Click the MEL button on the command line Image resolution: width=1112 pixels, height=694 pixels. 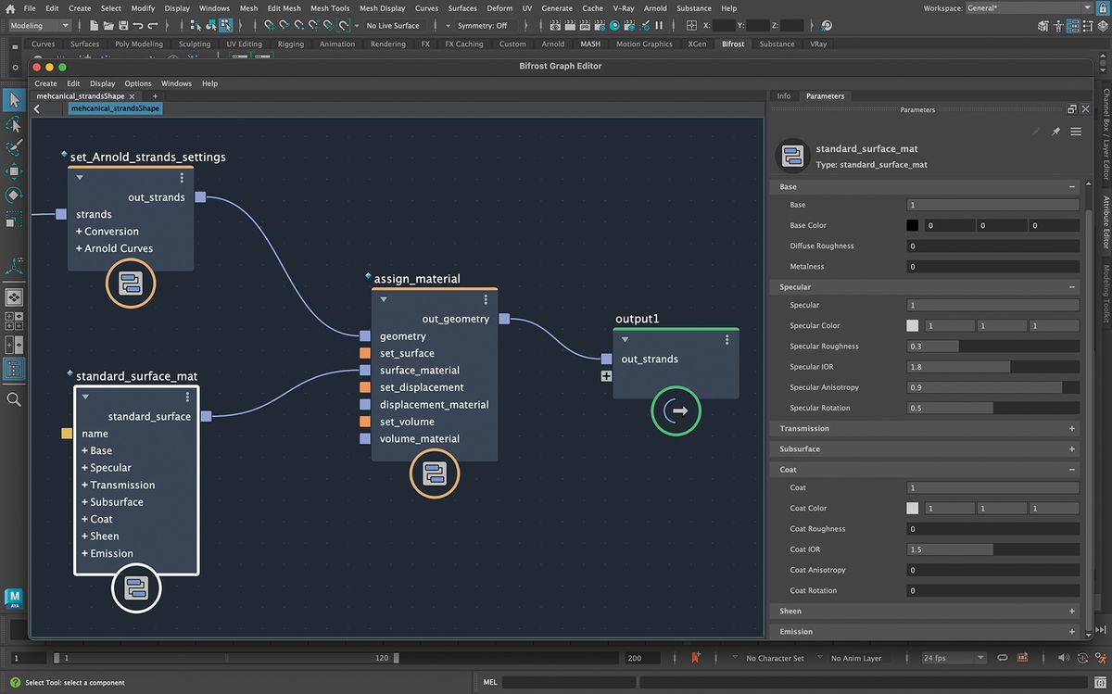tap(490, 682)
